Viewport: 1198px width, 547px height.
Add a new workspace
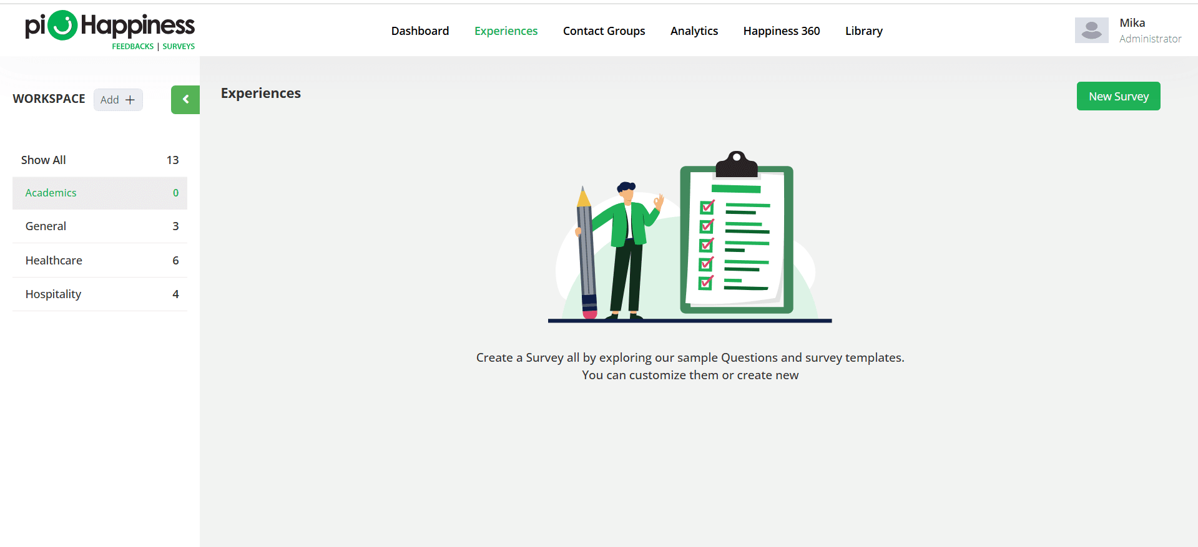click(118, 100)
